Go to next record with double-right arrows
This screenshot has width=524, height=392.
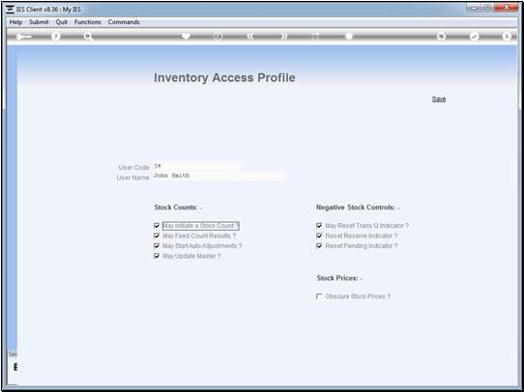(283, 37)
